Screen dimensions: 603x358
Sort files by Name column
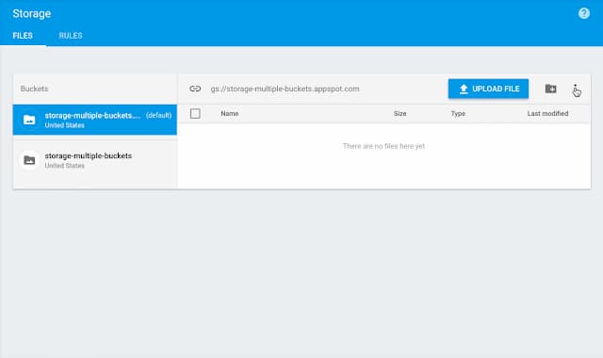click(230, 113)
